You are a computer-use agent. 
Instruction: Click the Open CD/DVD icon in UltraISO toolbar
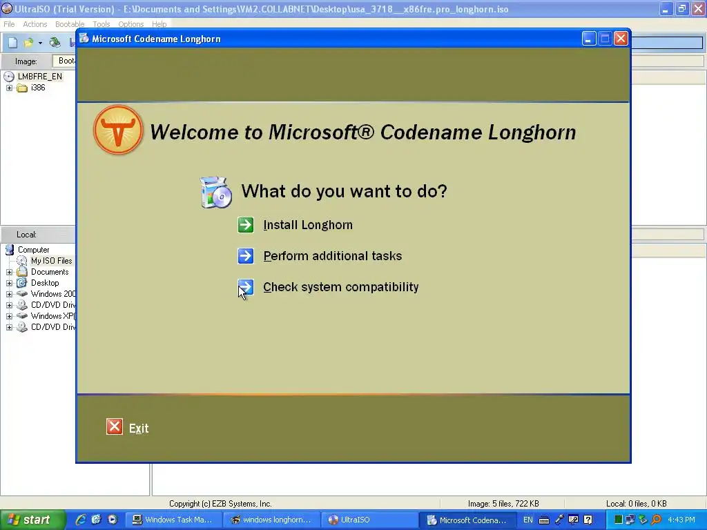(55, 42)
